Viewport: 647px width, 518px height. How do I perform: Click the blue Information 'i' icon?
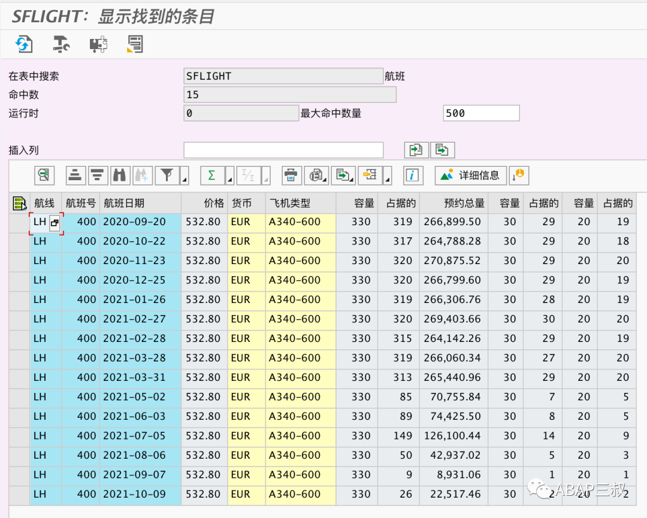click(413, 175)
